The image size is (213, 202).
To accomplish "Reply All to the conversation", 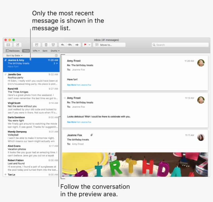I will coord(70,44).
